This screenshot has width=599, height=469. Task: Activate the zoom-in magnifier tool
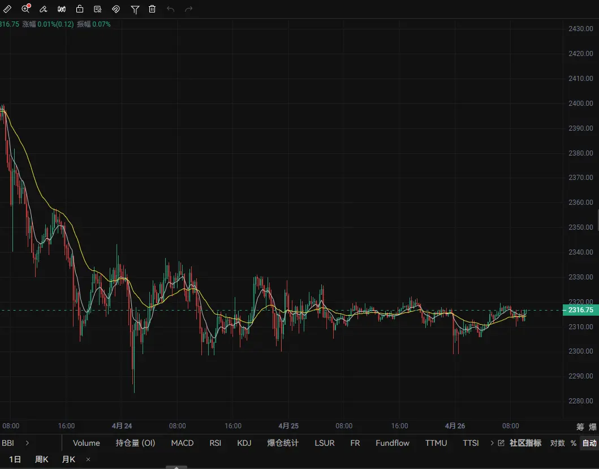25,8
